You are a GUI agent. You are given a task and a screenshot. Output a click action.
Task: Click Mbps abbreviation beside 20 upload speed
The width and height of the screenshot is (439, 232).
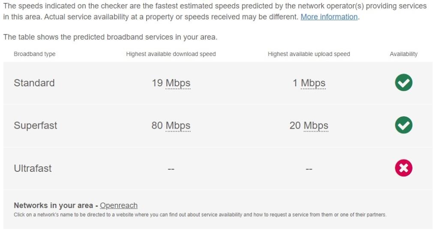316,126
